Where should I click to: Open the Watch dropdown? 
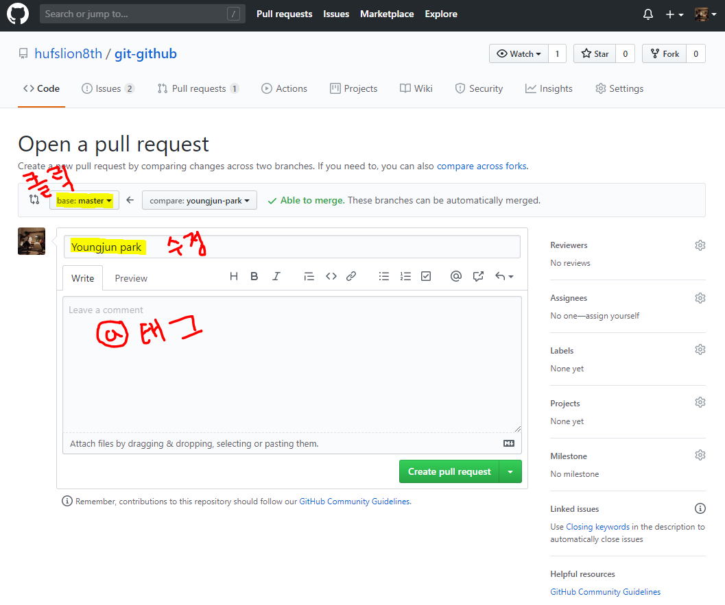pos(519,53)
